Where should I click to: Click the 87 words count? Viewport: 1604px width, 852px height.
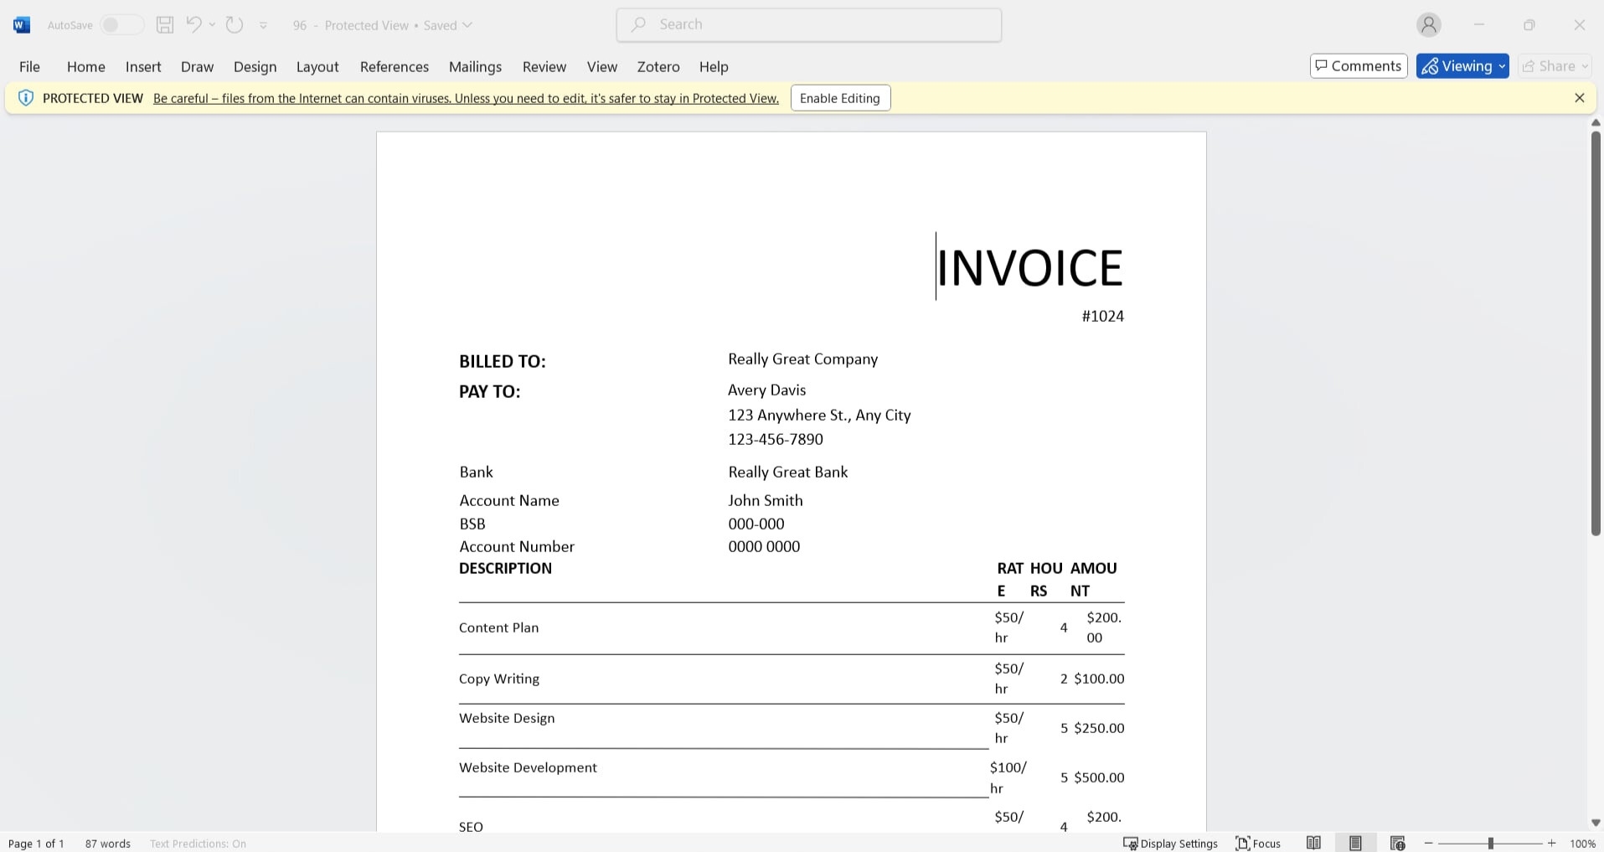tap(108, 843)
